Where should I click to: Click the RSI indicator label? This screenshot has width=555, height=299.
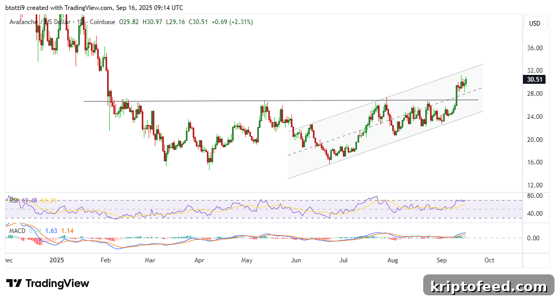click(x=14, y=201)
